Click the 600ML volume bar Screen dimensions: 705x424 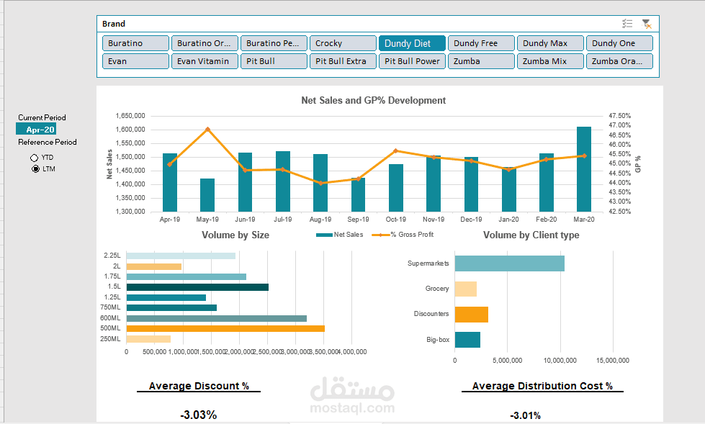coord(216,318)
